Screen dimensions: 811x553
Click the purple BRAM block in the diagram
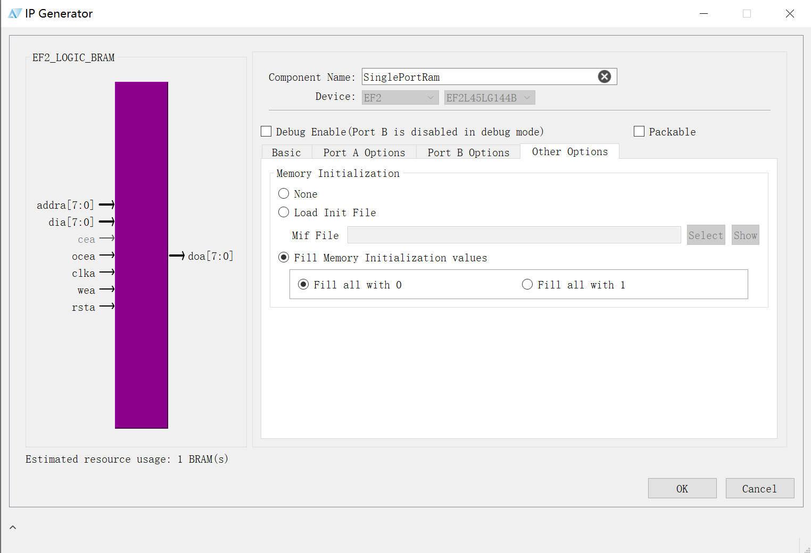[x=142, y=255]
